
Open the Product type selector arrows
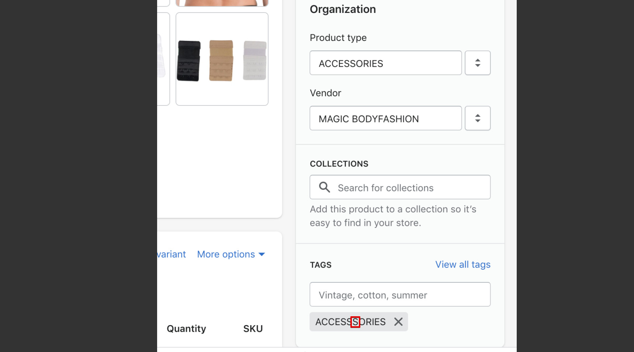tap(478, 63)
